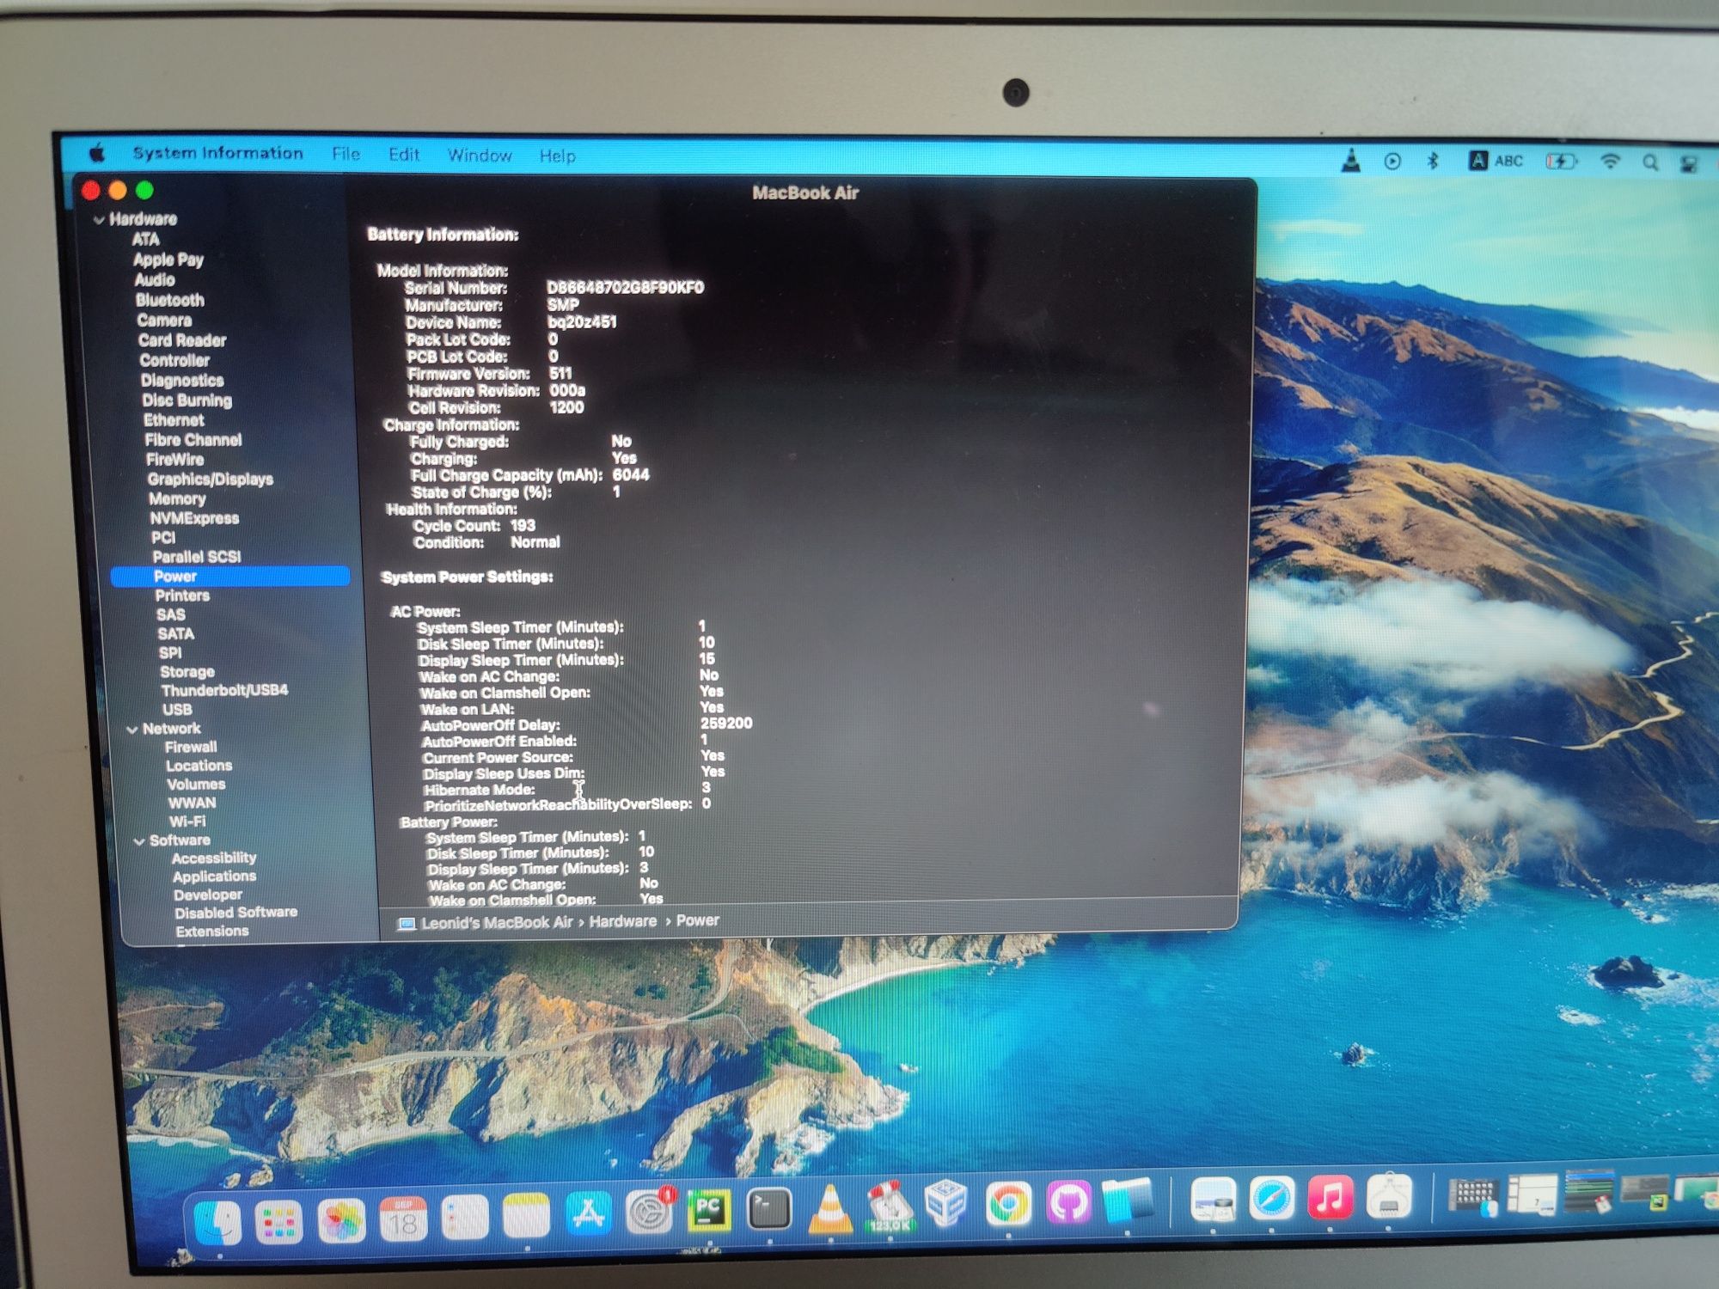Click the VLC cone menu bar icon

(x=1351, y=160)
